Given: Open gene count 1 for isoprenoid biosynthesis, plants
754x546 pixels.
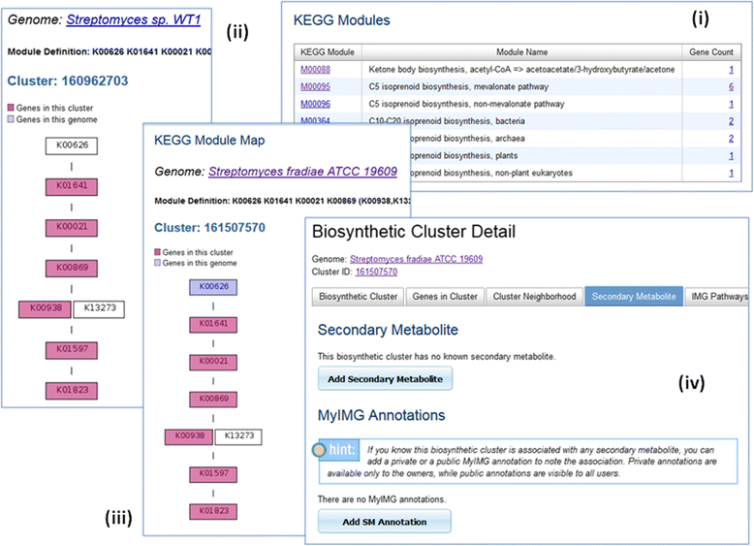Looking at the screenshot, I should [731, 156].
